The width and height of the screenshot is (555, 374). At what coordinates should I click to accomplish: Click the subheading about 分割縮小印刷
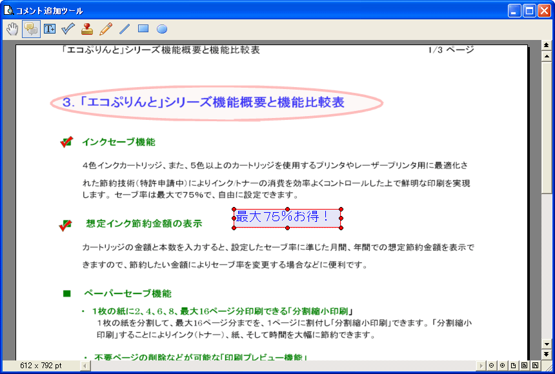click(x=223, y=311)
